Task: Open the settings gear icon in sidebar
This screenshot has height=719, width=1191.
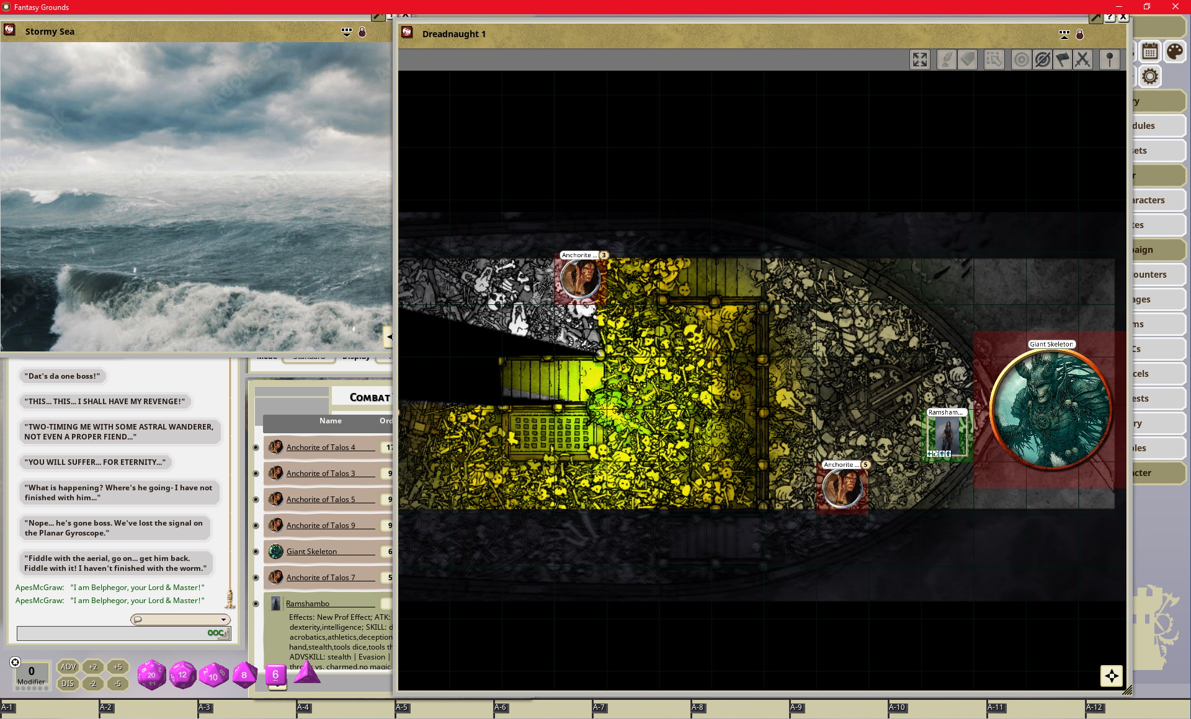Action: pyautogui.click(x=1149, y=76)
